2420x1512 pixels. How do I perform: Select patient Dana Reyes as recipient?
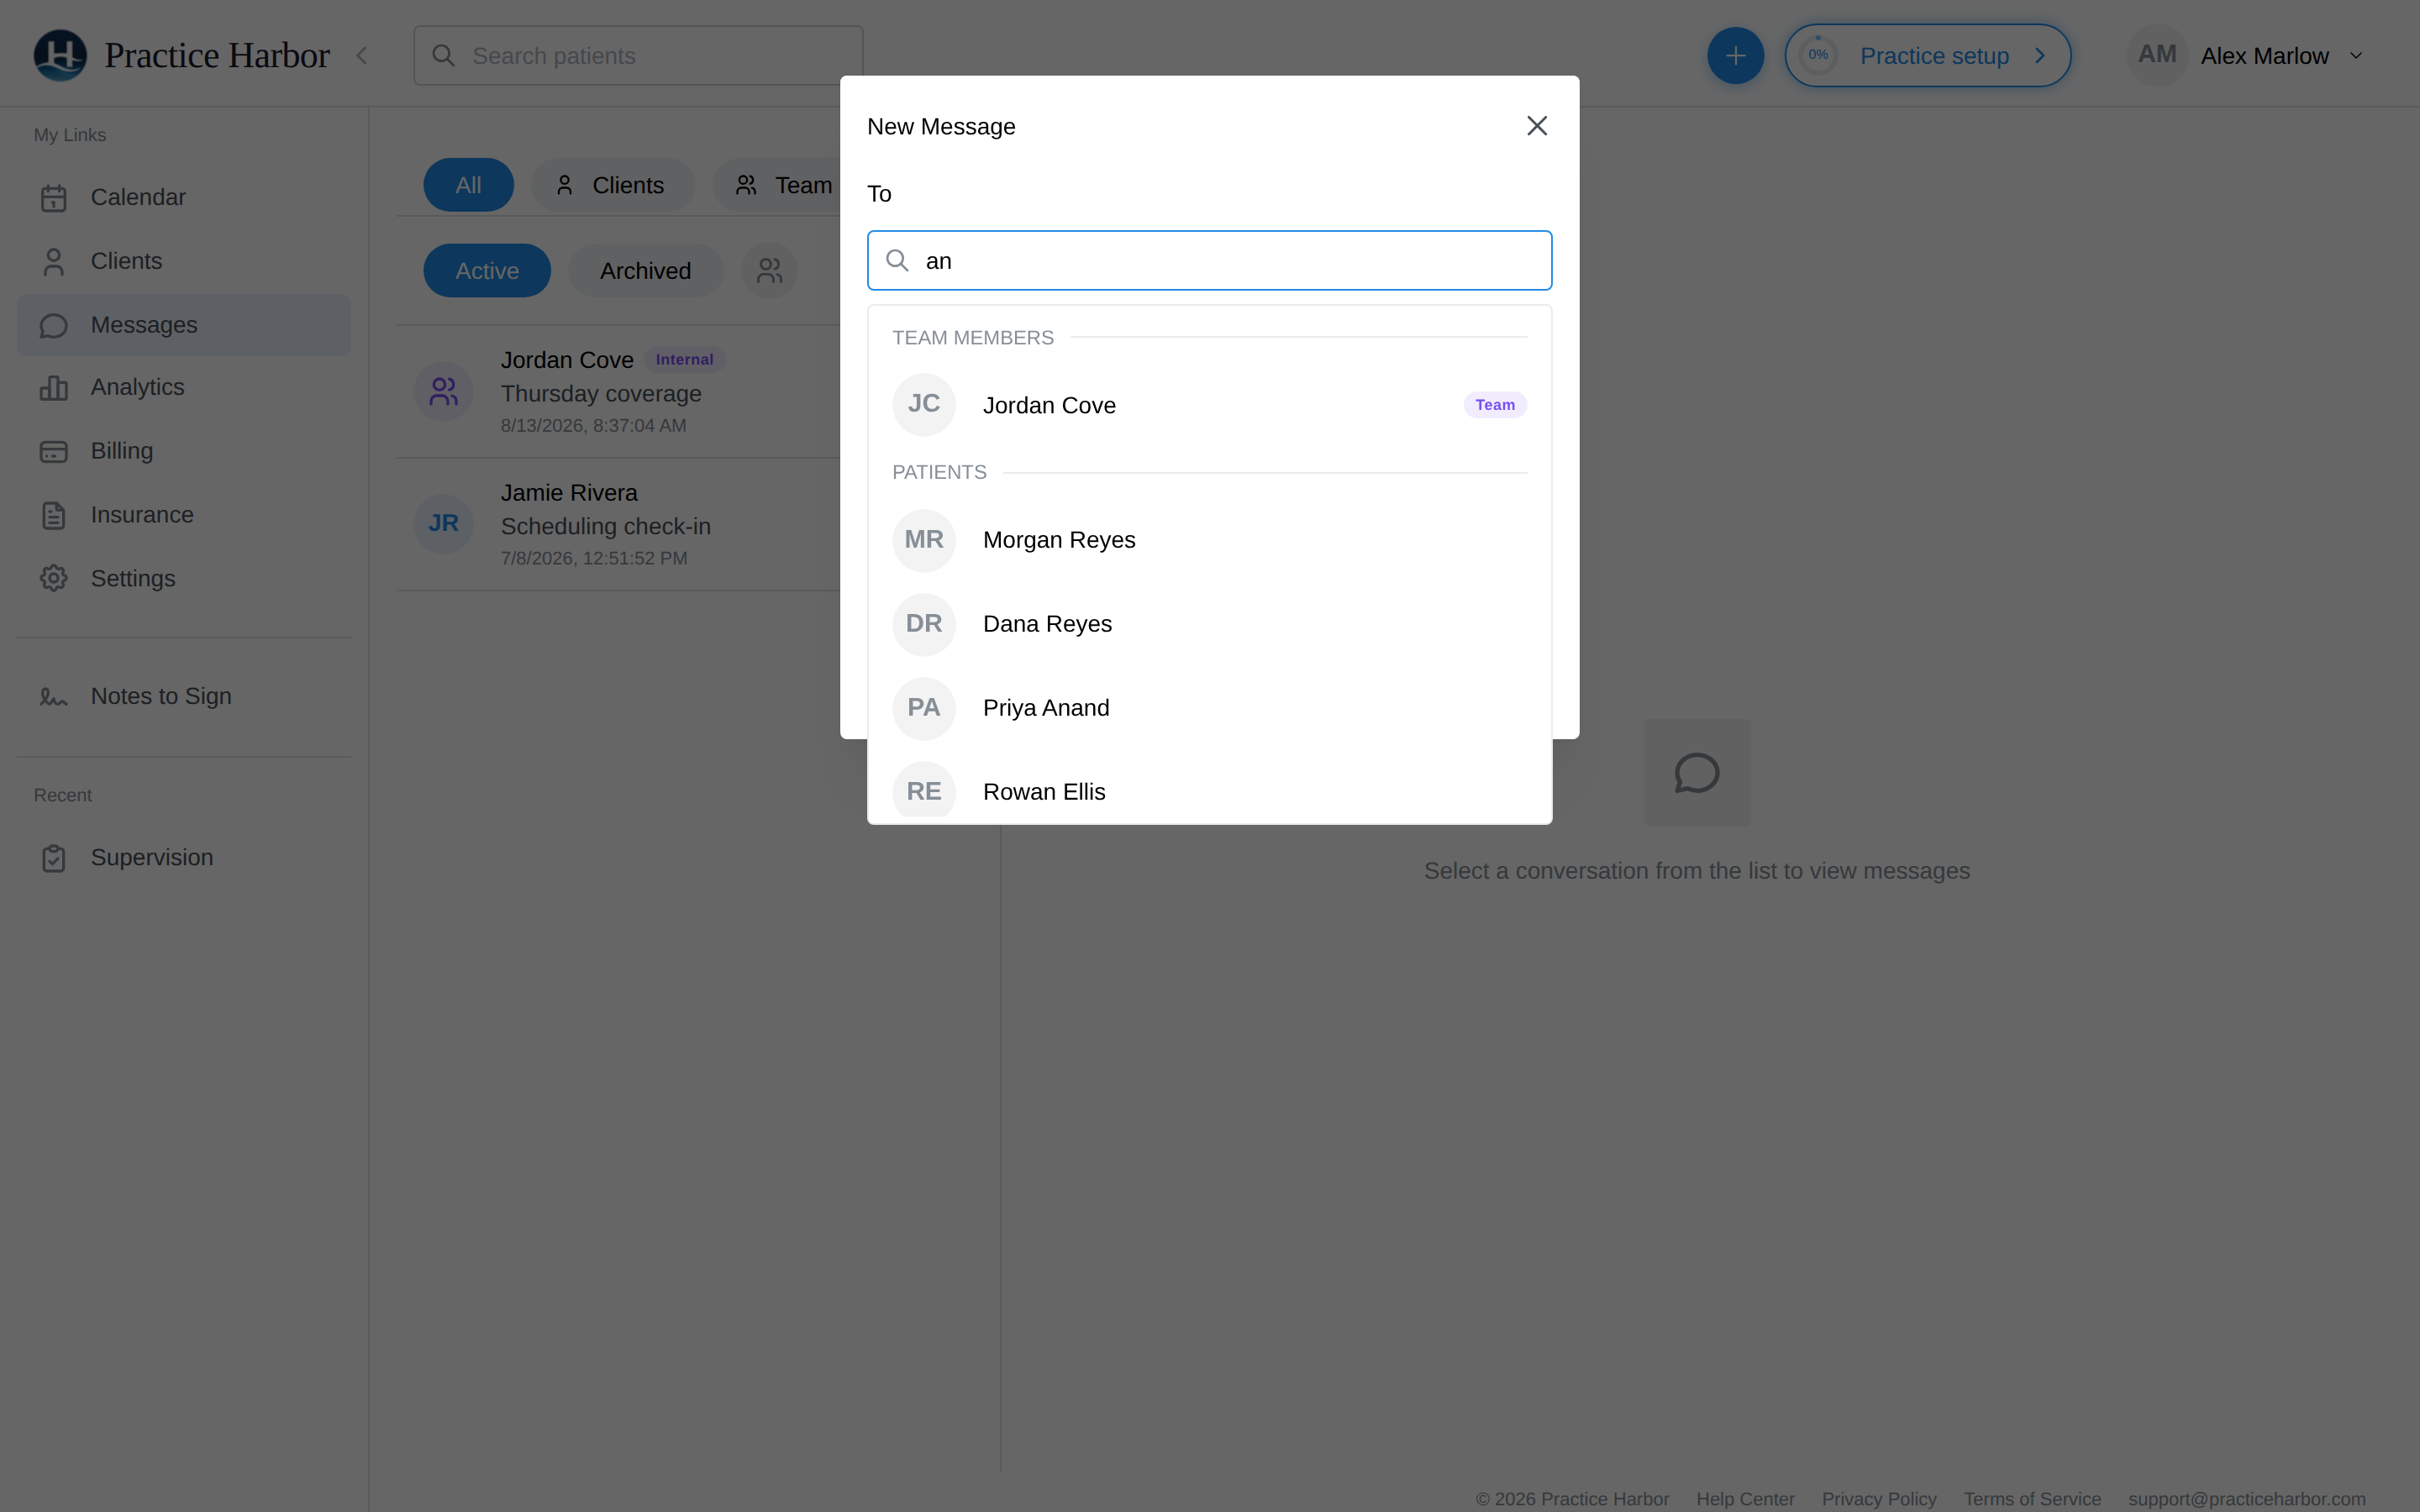click(1209, 624)
